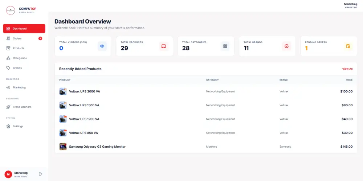
Task: Click the View All link
Action: pos(347,69)
